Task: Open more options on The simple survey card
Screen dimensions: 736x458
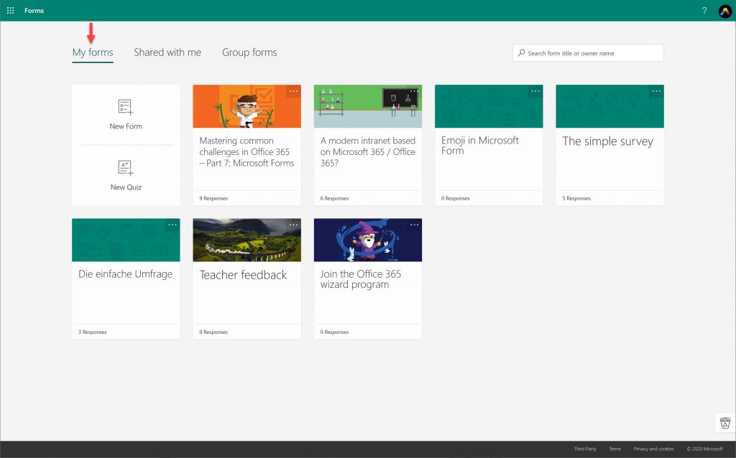Action: tap(656, 91)
